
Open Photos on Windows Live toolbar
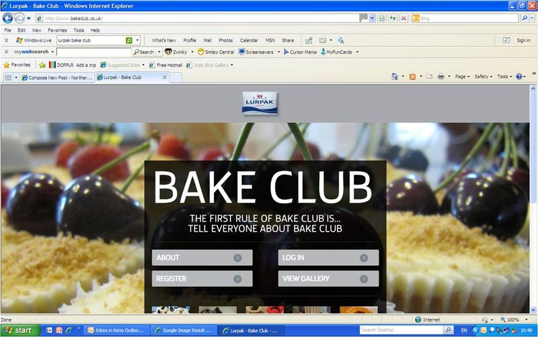point(225,40)
